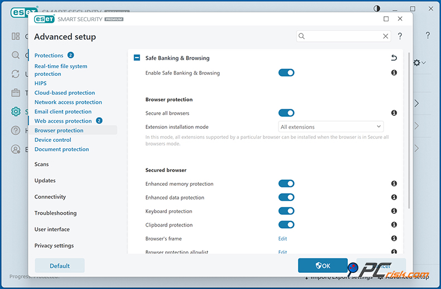Toggle Clipboard protection switch

point(286,225)
